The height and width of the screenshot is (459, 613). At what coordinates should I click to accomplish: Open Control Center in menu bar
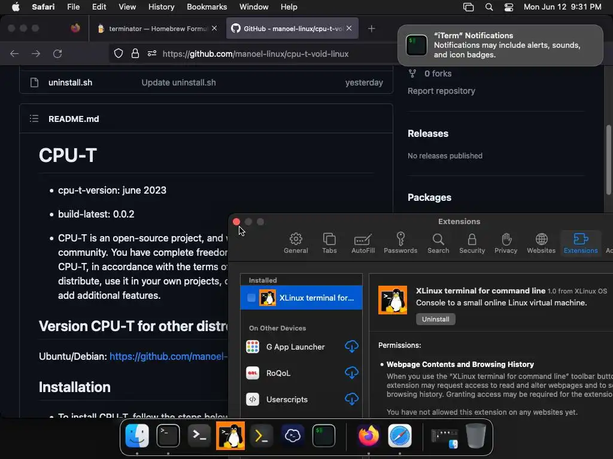click(509, 7)
